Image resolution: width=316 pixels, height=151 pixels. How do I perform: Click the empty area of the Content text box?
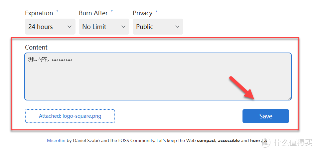(158, 81)
